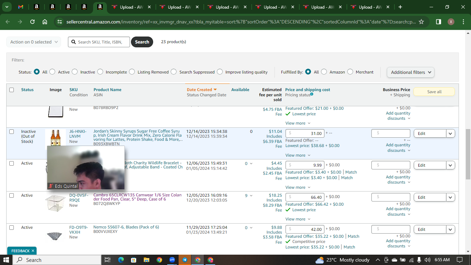
Task: Open the Chrome side panel
Action: 438,22
